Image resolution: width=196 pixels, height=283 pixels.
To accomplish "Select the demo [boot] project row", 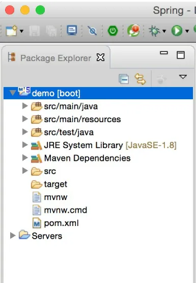I will [x=98, y=93].
